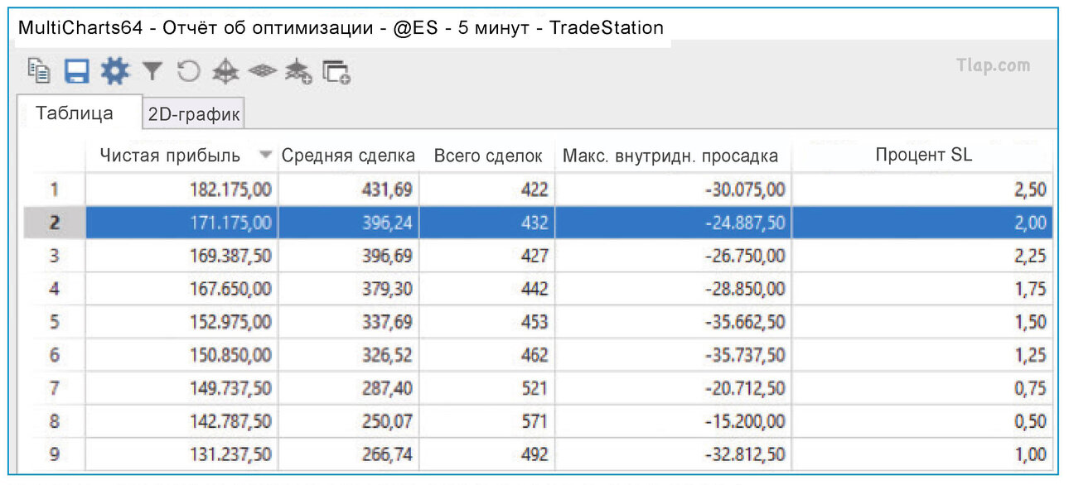Click average trade cell 326,52
This screenshot has width=1069, height=485.
coord(349,355)
